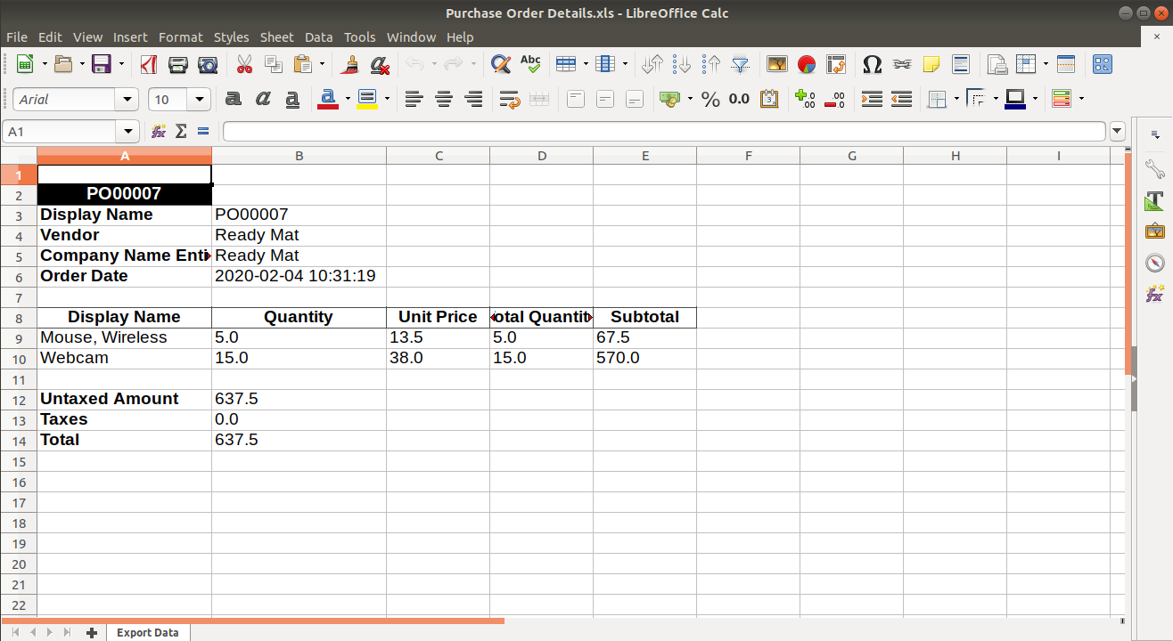This screenshot has height=641, width=1173.
Task: Center text horizontally
Action: [x=444, y=99]
